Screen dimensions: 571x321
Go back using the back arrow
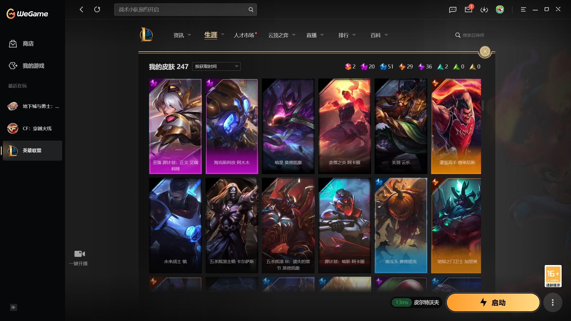click(81, 9)
